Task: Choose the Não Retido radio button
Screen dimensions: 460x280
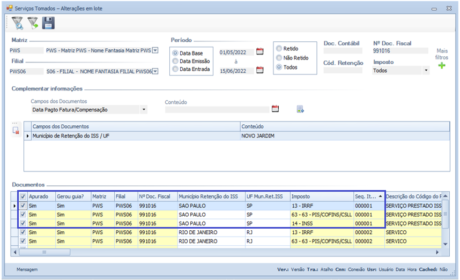Action: pyautogui.click(x=279, y=58)
